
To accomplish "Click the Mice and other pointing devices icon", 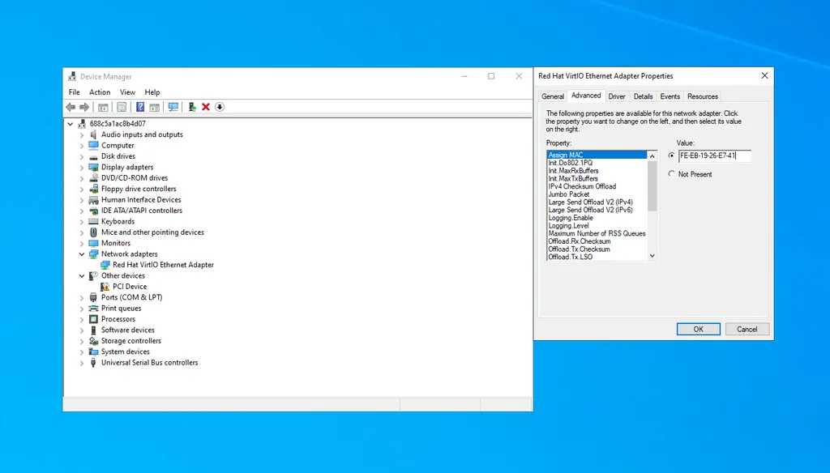I will point(94,232).
